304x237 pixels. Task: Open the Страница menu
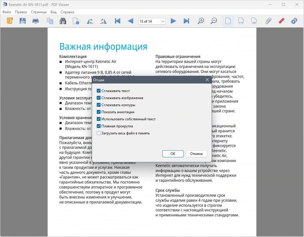coord(39,12)
